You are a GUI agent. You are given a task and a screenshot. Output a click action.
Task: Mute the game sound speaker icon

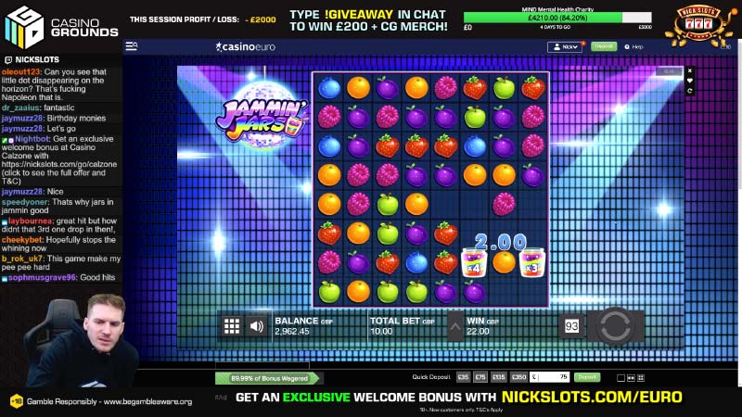pyautogui.click(x=257, y=326)
